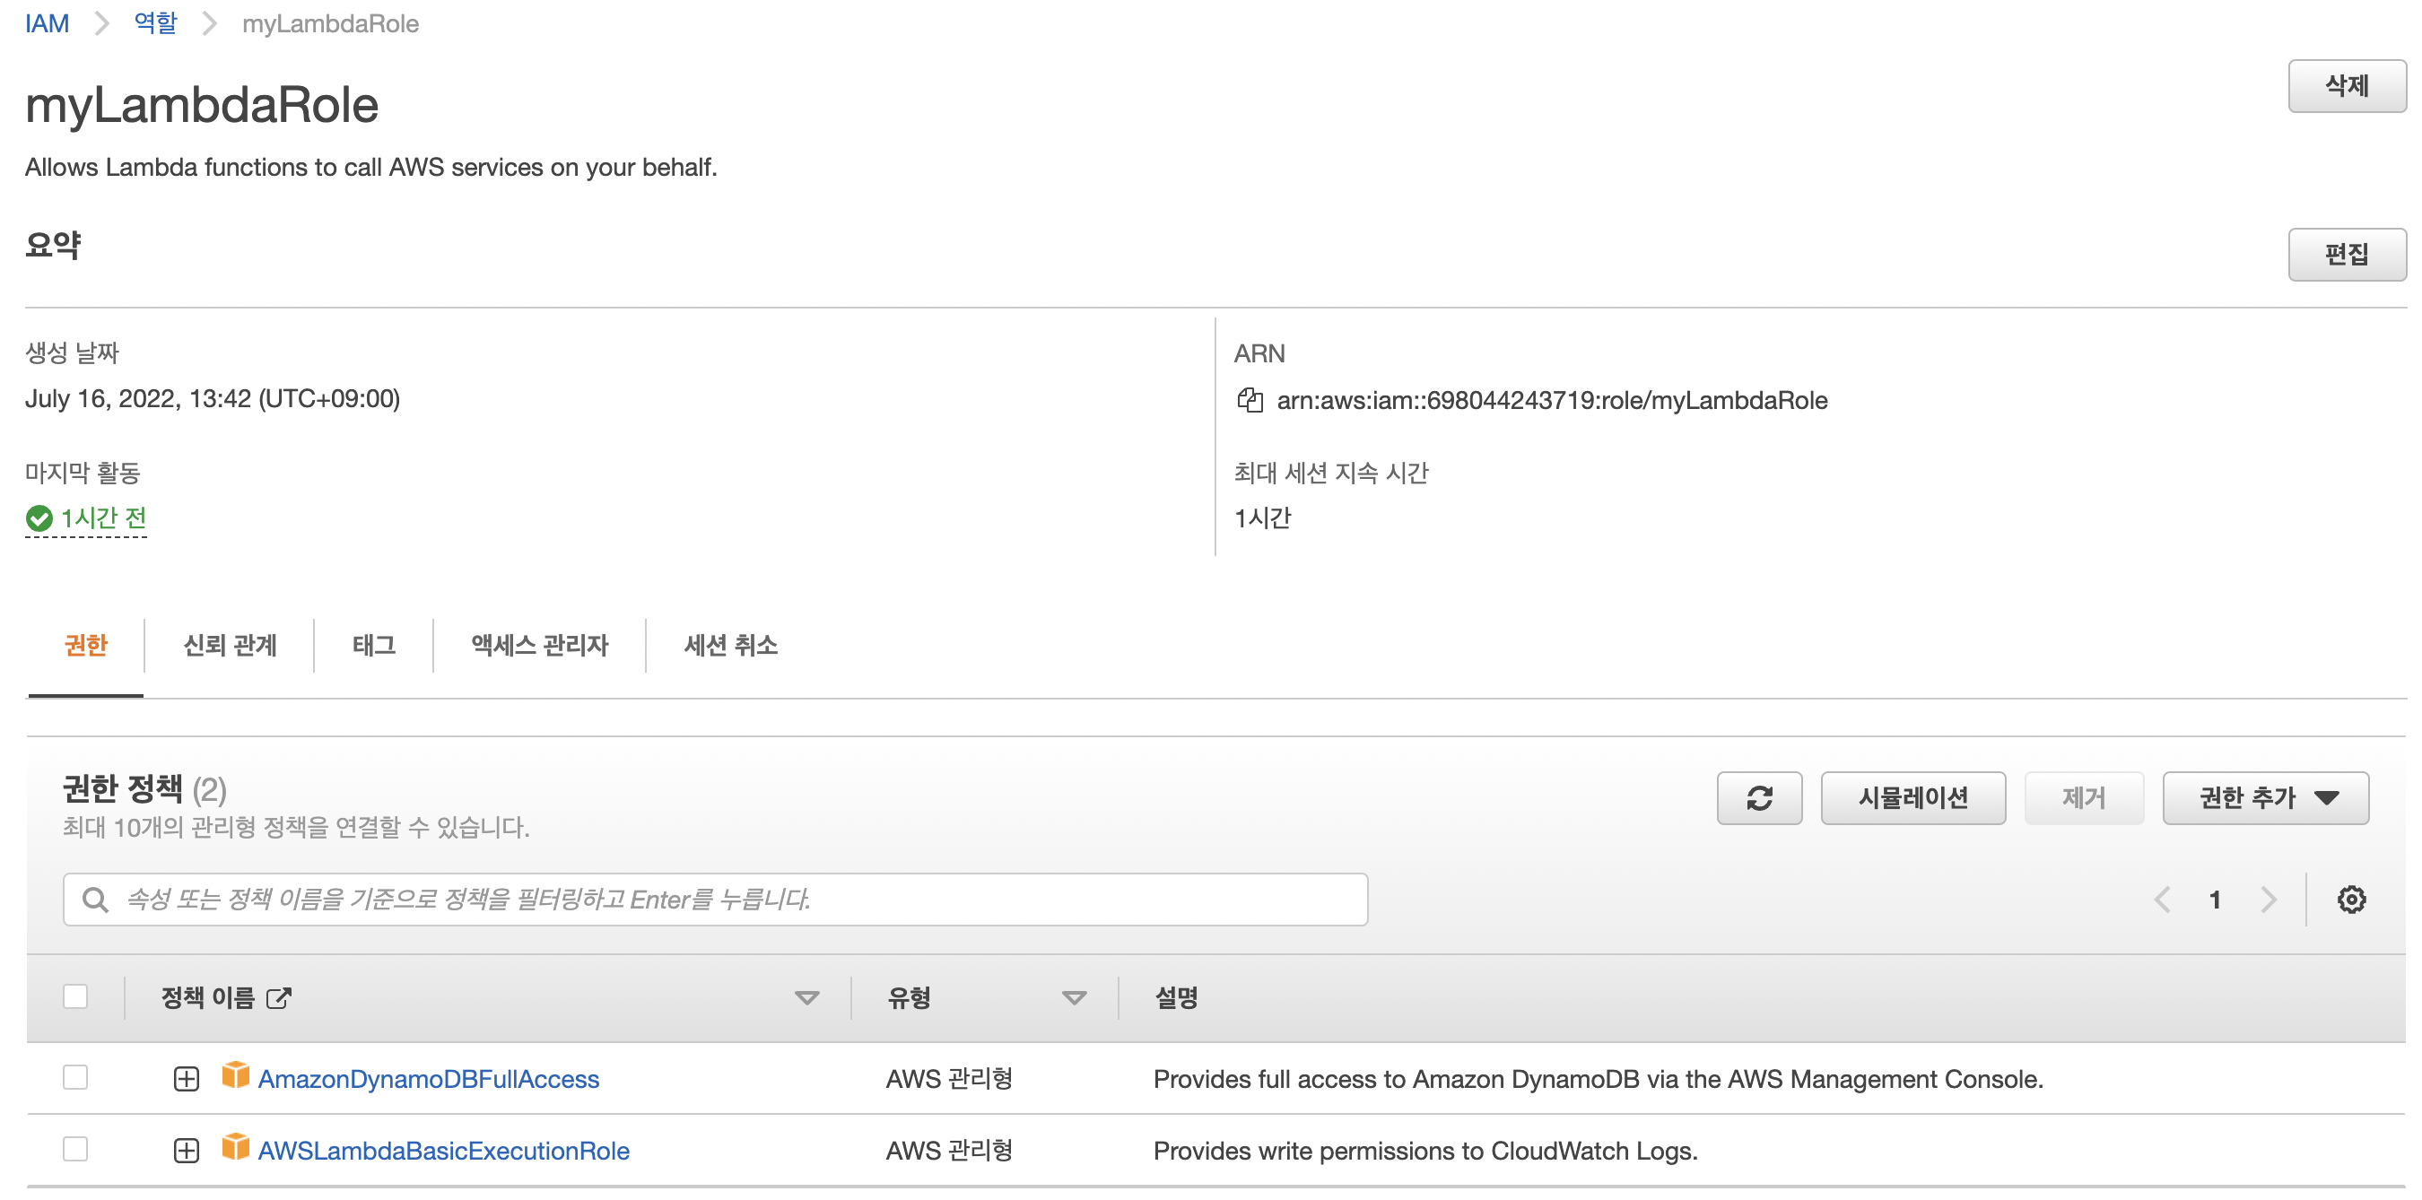The height and width of the screenshot is (1200, 2422).
Task: Click the 시뮬레이션 button
Action: tap(1912, 798)
